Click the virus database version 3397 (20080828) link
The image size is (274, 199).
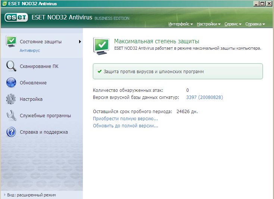tap(205, 97)
